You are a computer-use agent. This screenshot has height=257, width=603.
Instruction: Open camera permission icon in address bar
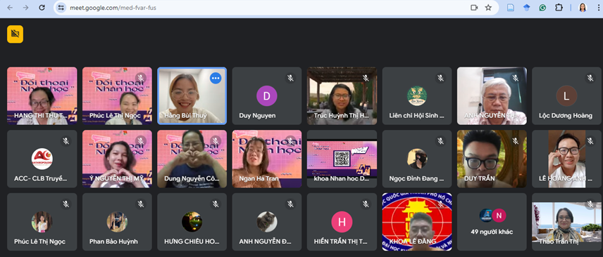pyautogui.click(x=474, y=8)
